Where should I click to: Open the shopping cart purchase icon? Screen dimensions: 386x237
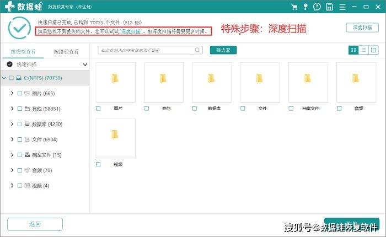click(x=295, y=7)
